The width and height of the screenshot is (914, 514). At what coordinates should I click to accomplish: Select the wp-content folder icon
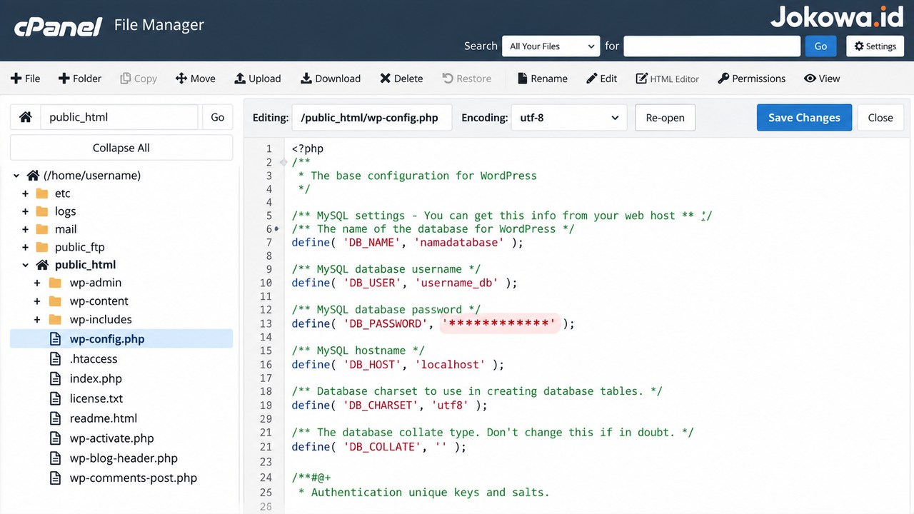[x=56, y=301]
